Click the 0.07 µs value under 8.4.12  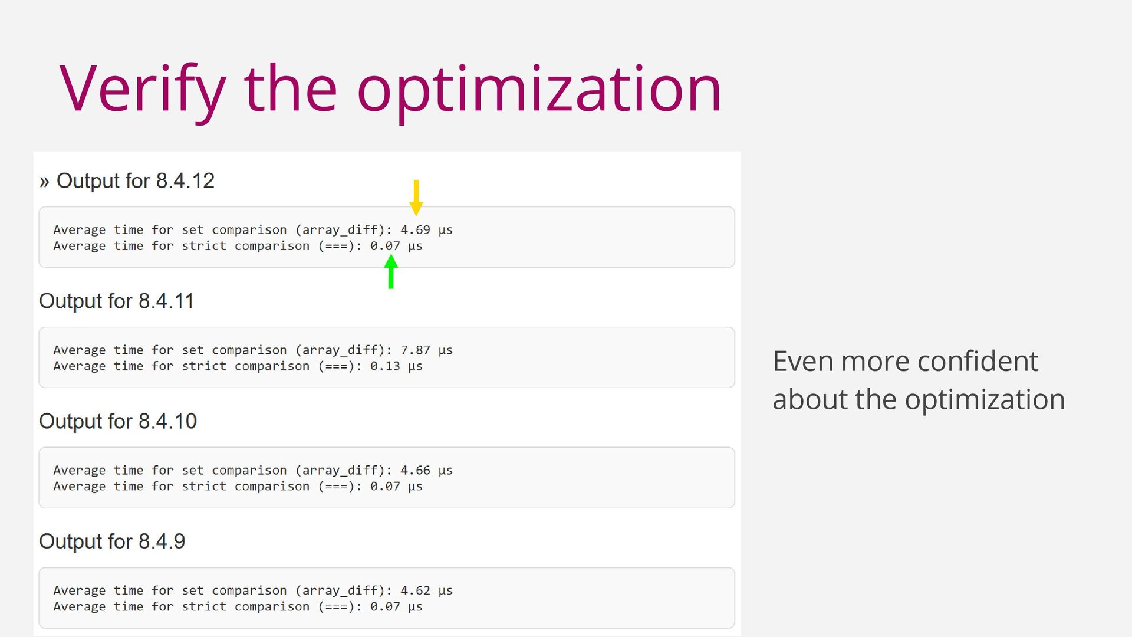pyautogui.click(x=396, y=246)
